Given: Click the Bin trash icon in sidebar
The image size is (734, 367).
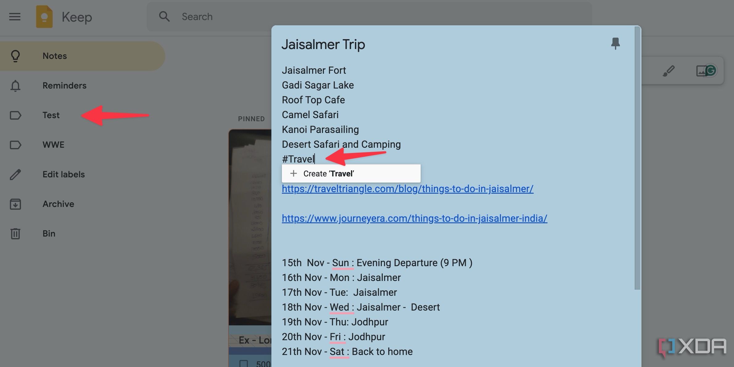Looking at the screenshot, I should tap(15, 233).
